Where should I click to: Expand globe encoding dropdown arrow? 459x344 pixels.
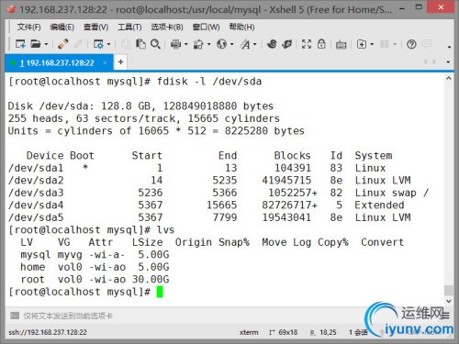click(232, 45)
